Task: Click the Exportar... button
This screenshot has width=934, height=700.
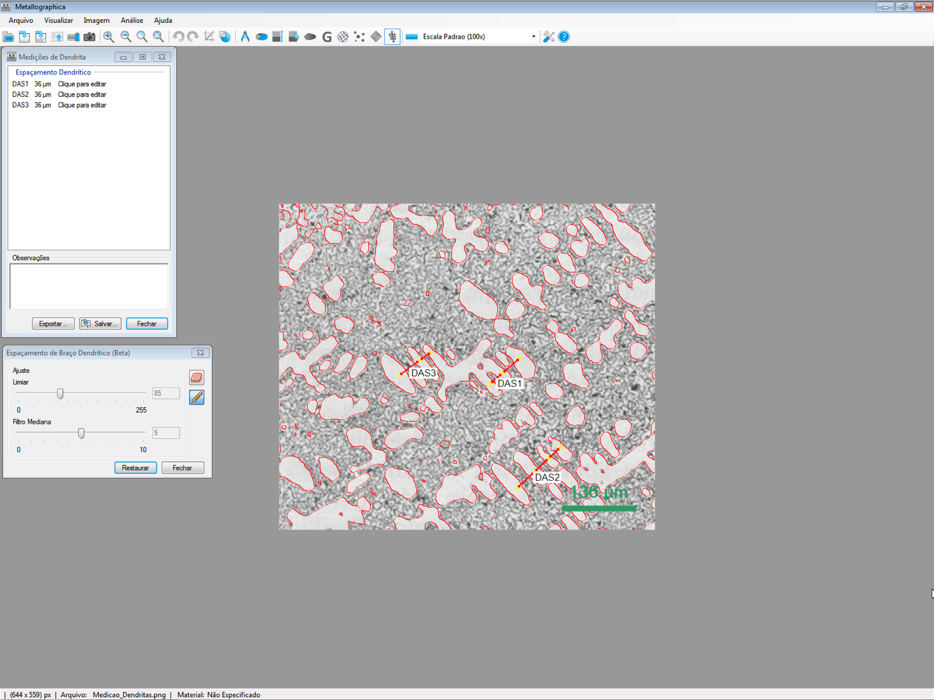Action: [53, 324]
